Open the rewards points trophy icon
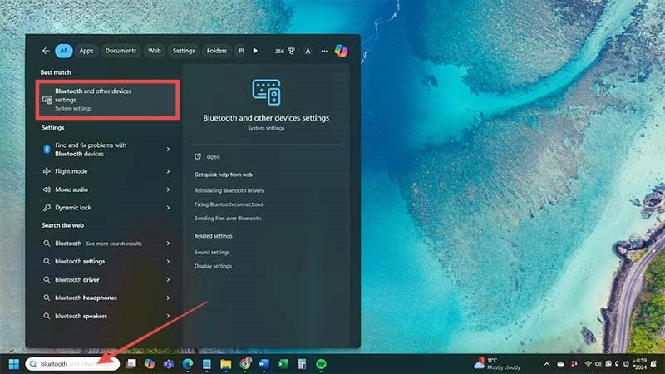The image size is (665, 374). tap(292, 51)
